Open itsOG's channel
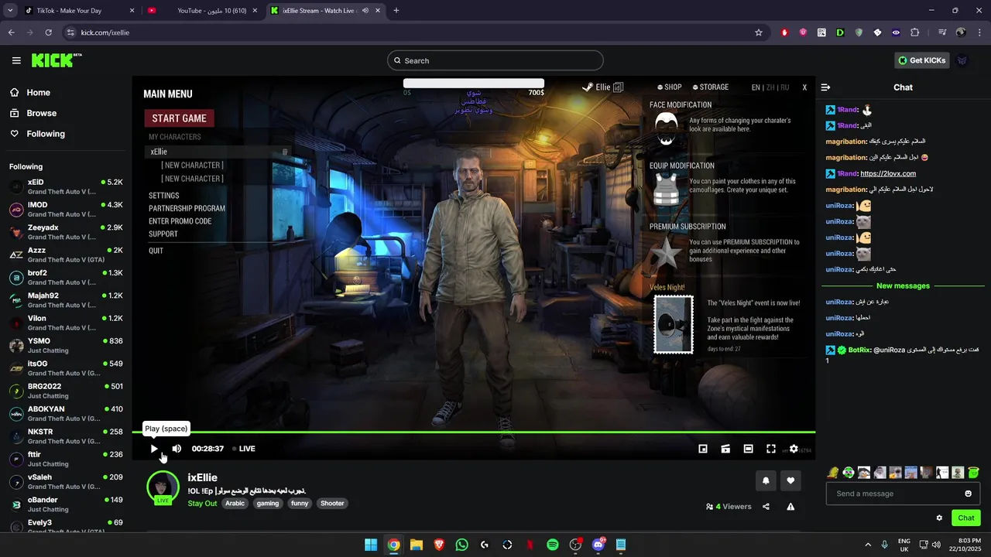Image resolution: width=991 pixels, height=557 pixels. (66, 368)
